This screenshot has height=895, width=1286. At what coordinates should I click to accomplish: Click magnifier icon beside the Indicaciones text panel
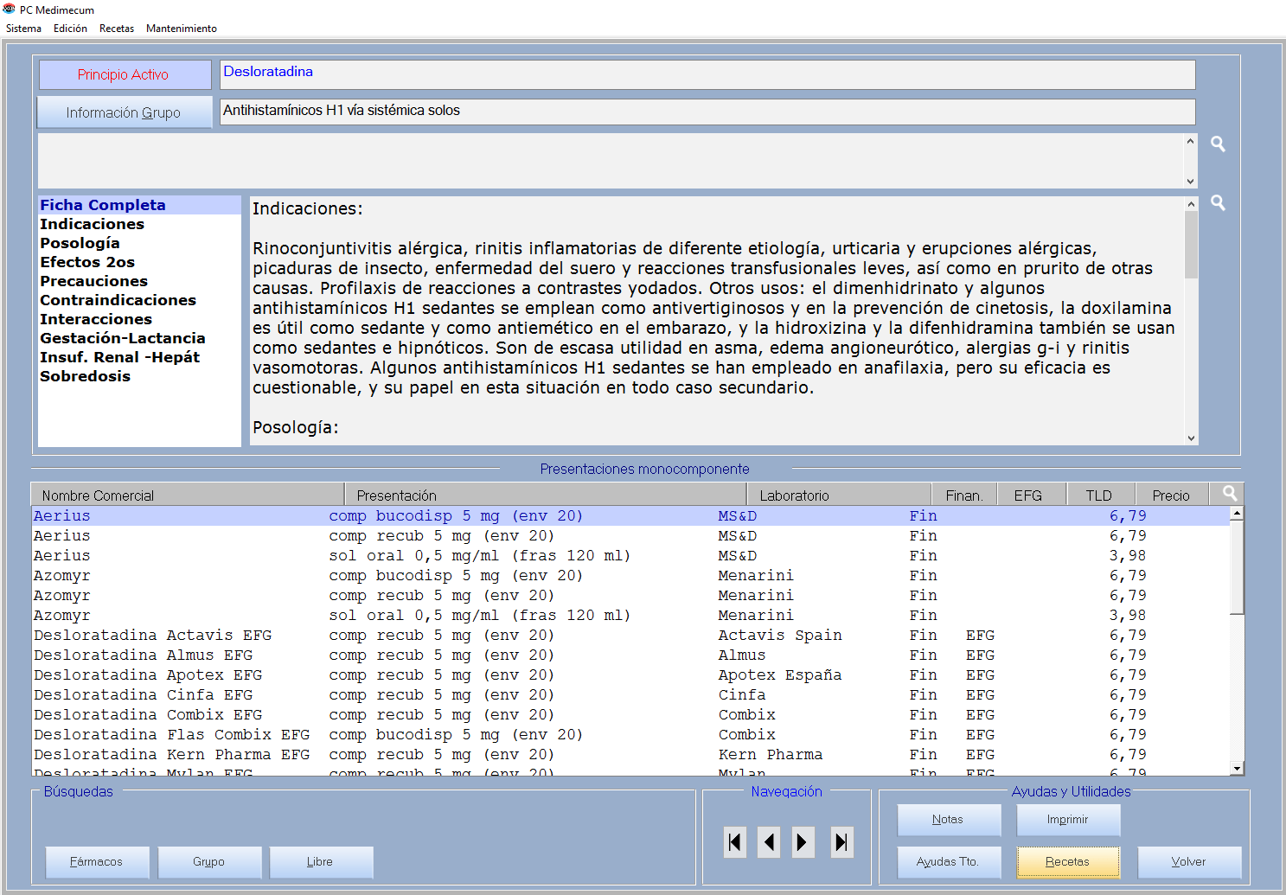(x=1218, y=203)
